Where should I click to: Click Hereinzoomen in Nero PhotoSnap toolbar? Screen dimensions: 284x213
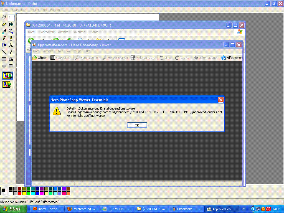tap(87, 58)
